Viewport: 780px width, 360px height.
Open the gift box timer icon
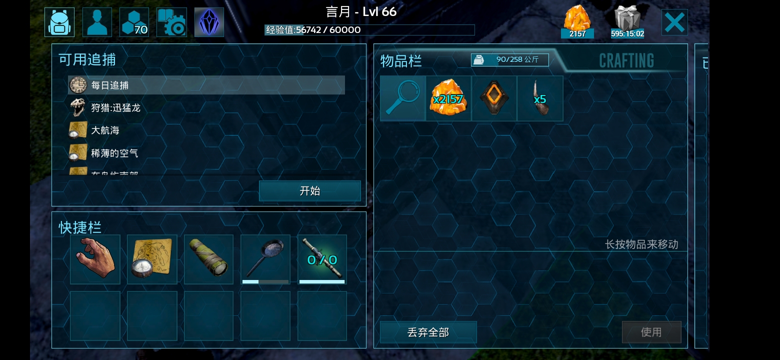click(x=627, y=22)
